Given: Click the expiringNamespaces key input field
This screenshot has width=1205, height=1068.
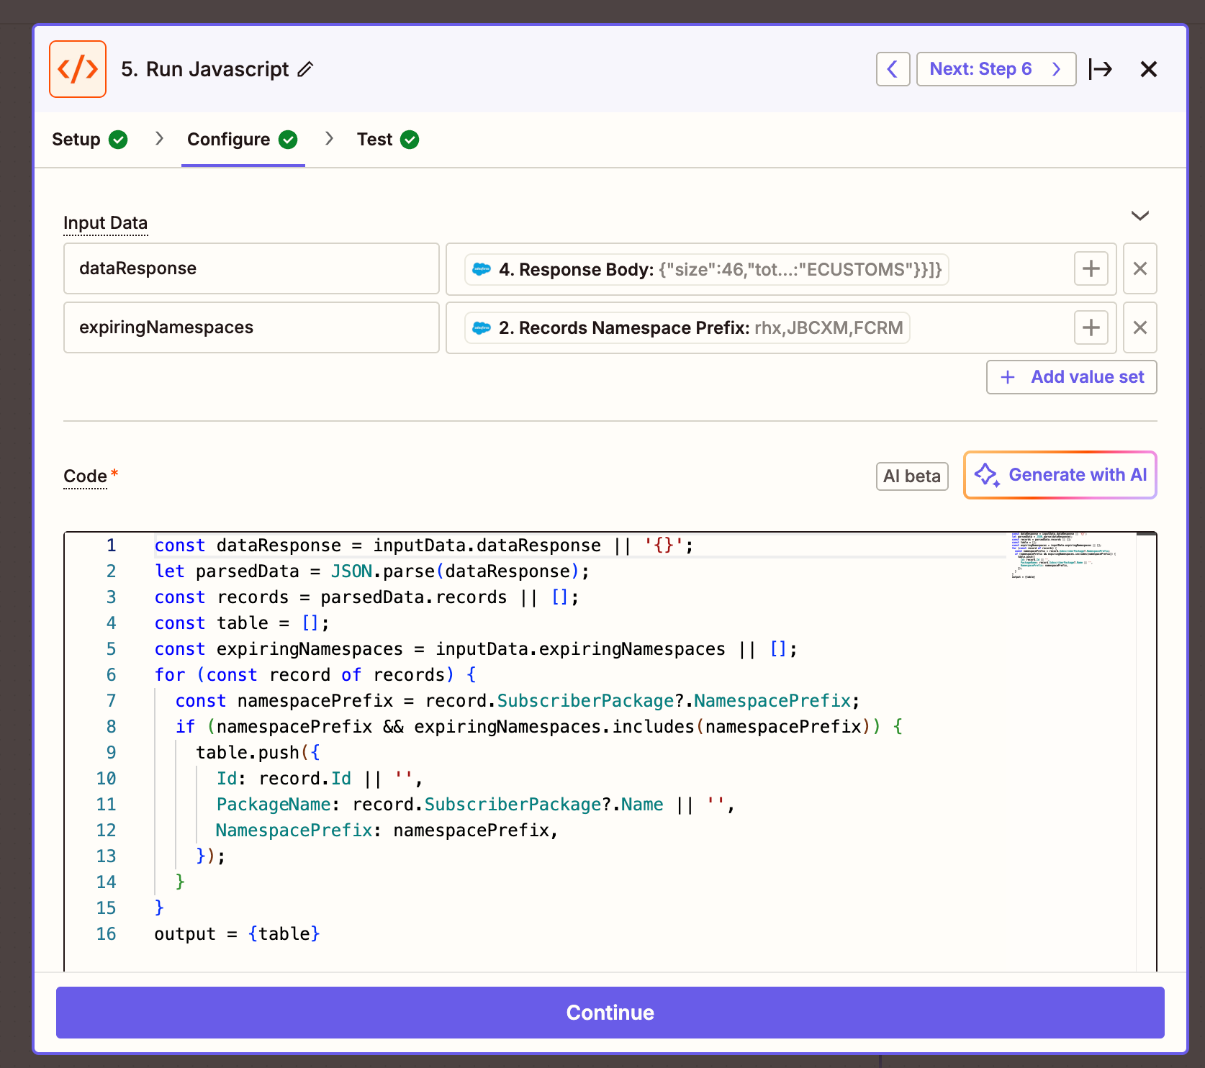Looking at the screenshot, I should click(x=251, y=327).
